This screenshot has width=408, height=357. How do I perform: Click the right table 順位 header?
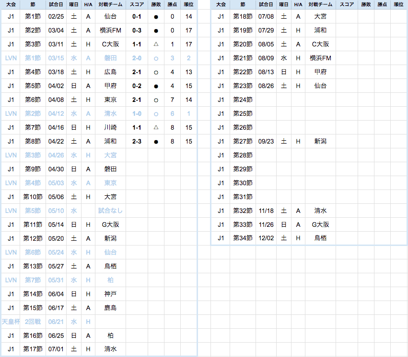pyautogui.click(x=398, y=5)
